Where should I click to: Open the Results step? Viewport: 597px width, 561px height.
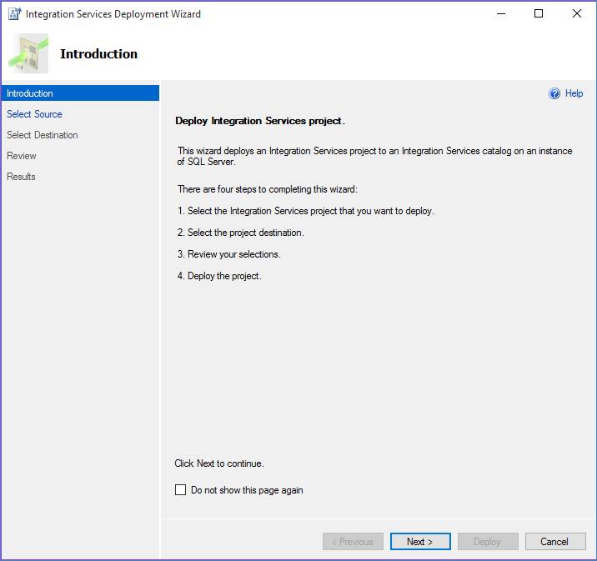[21, 177]
